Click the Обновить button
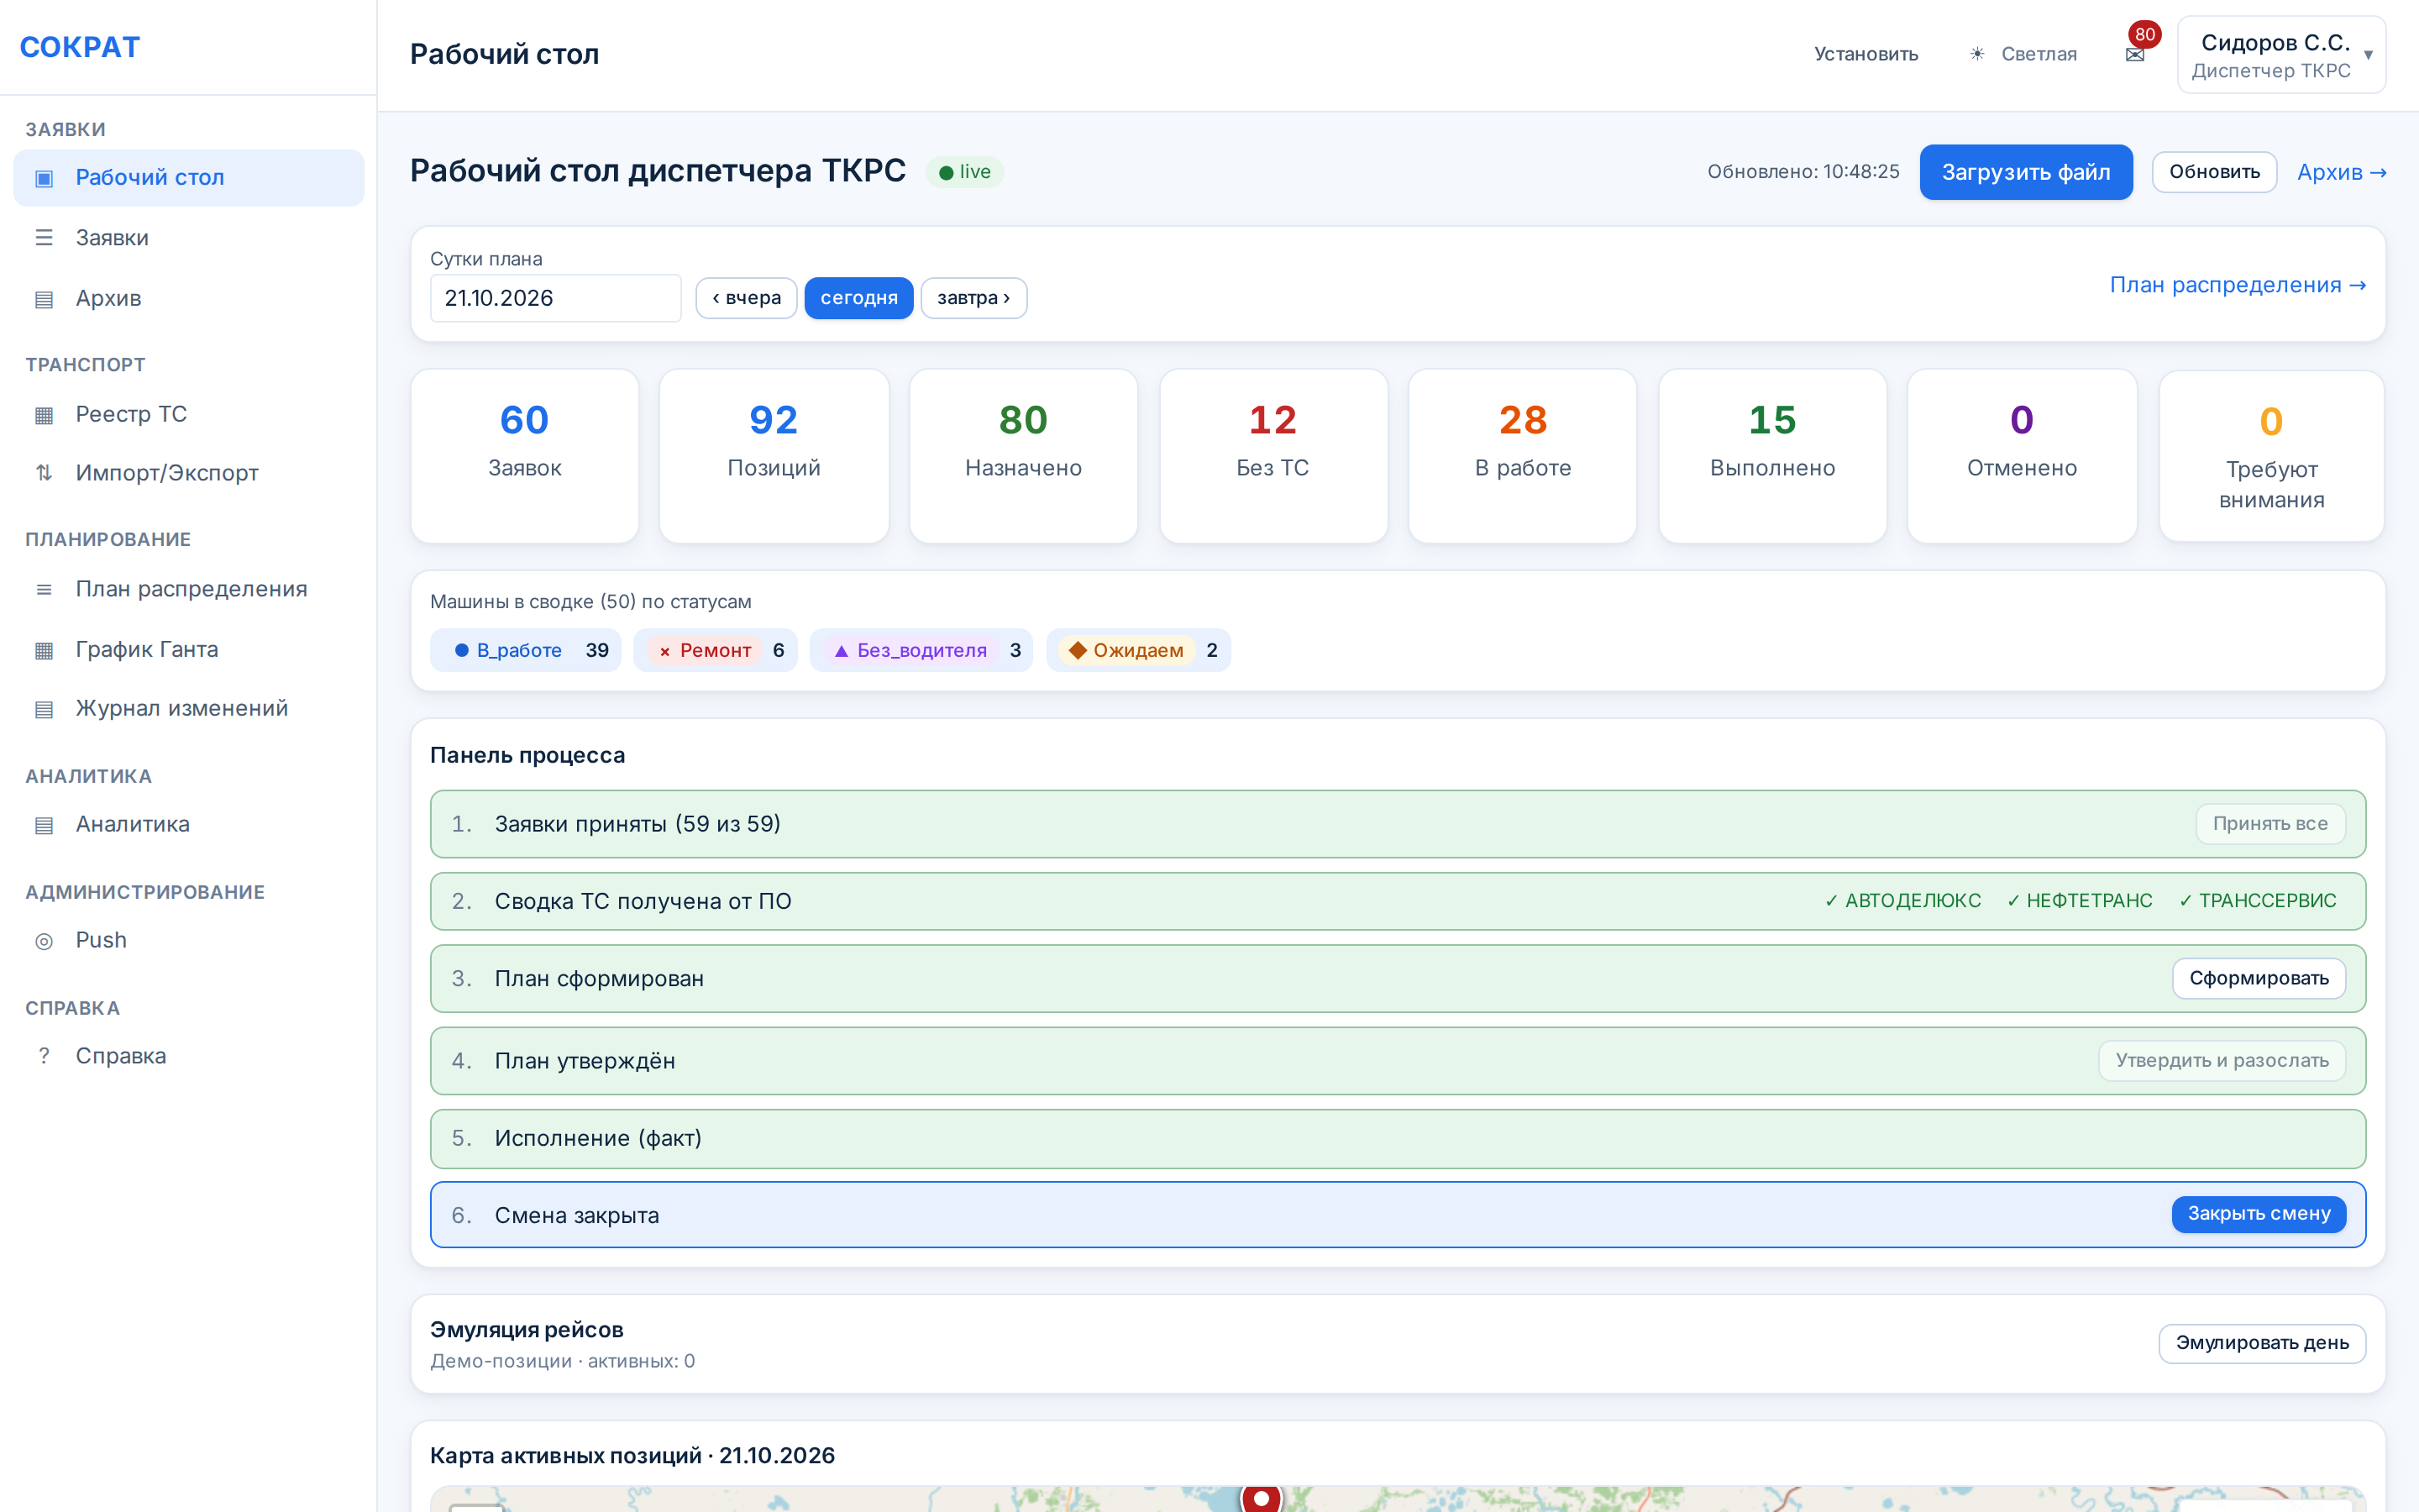 pyautogui.click(x=2214, y=172)
